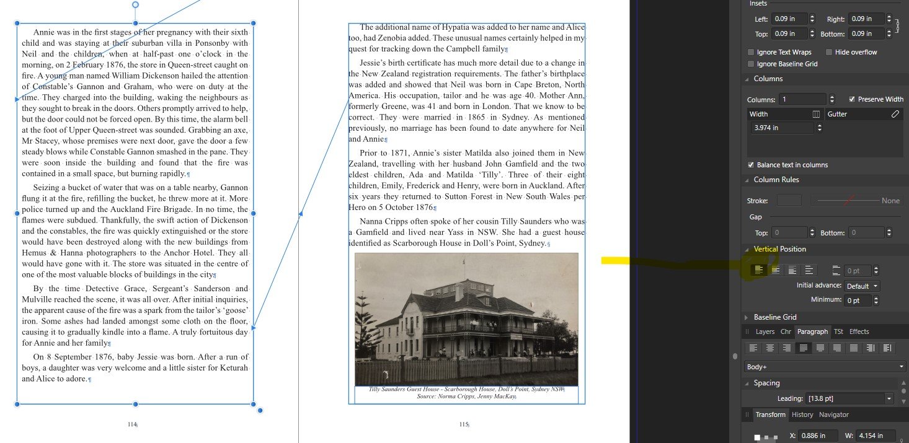
Task: Click the Left inset stepper arrows
Action: tap(812, 19)
